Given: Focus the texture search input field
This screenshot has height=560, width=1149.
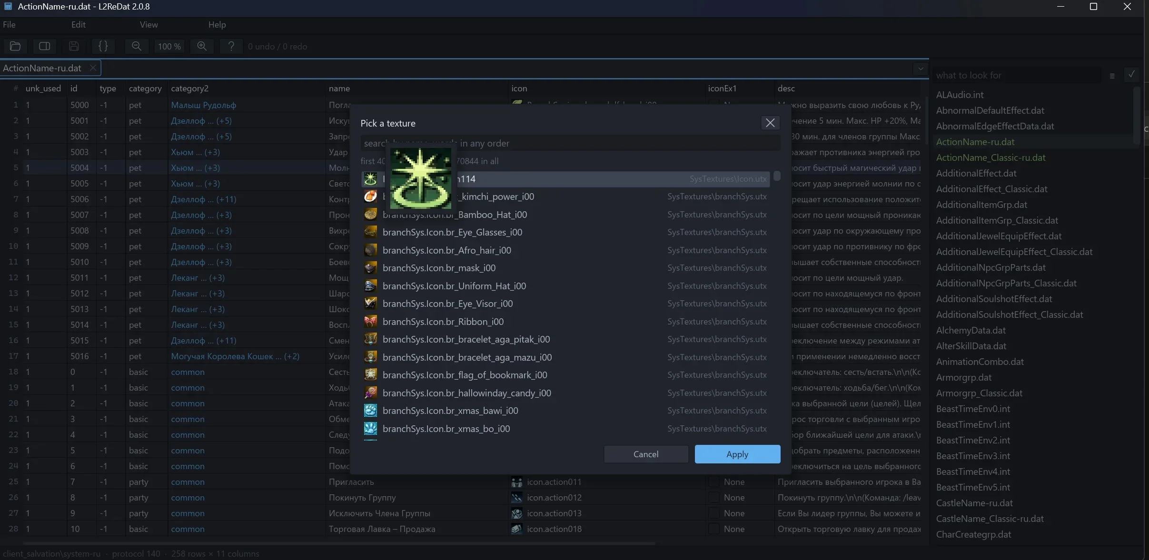Looking at the screenshot, I should tap(570, 143).
